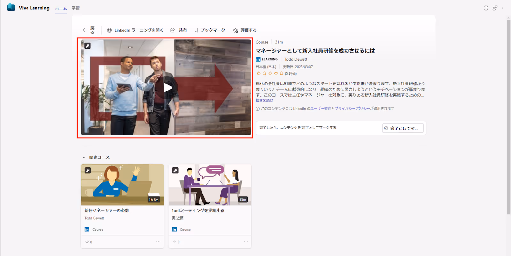
Task: Open the プライバシー ポリシー link
Action: pos(352,109)
